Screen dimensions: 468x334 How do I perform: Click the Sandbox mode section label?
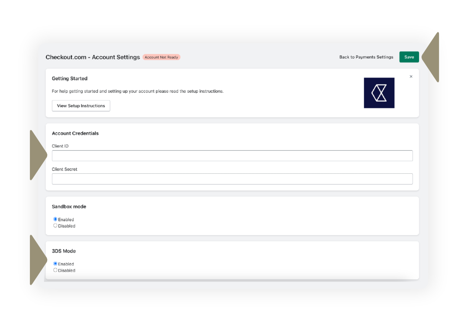(x=68, y=207)
